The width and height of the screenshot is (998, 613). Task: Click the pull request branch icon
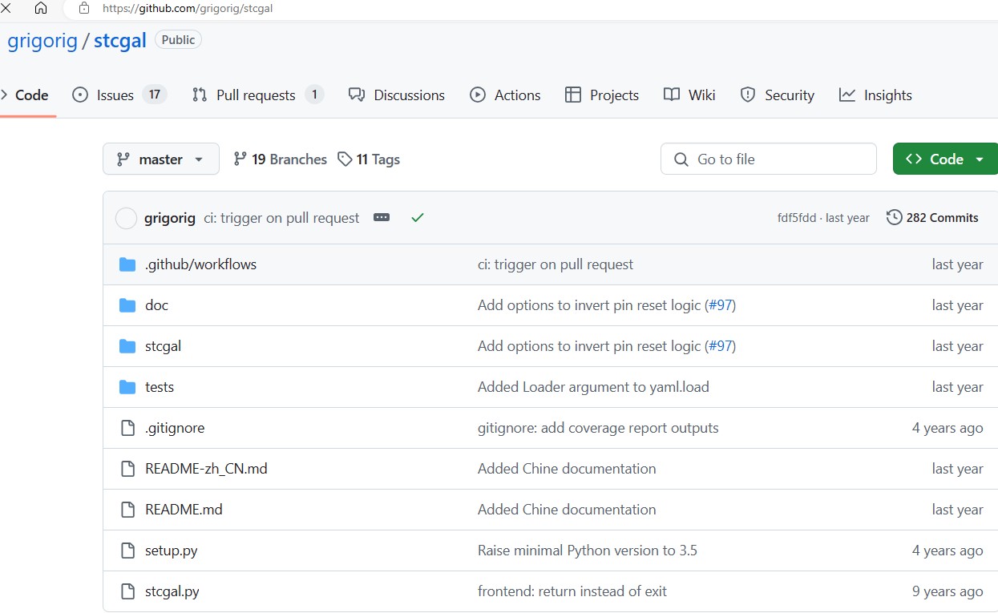[200, 95]
